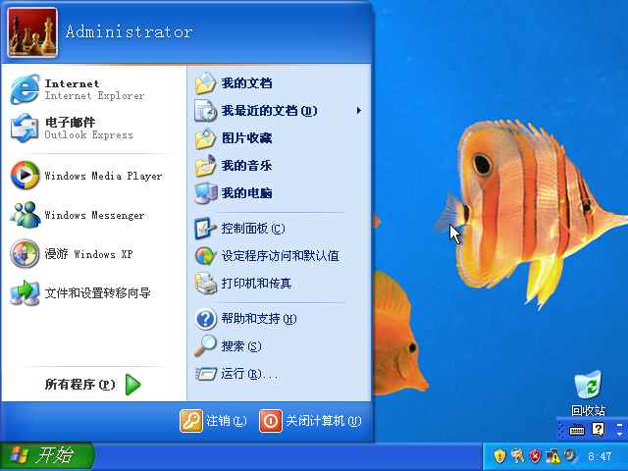Viewport: 628px width, 471px height.
Task: Click the 我的文档 label text
Action: click(x=246, y=83)
